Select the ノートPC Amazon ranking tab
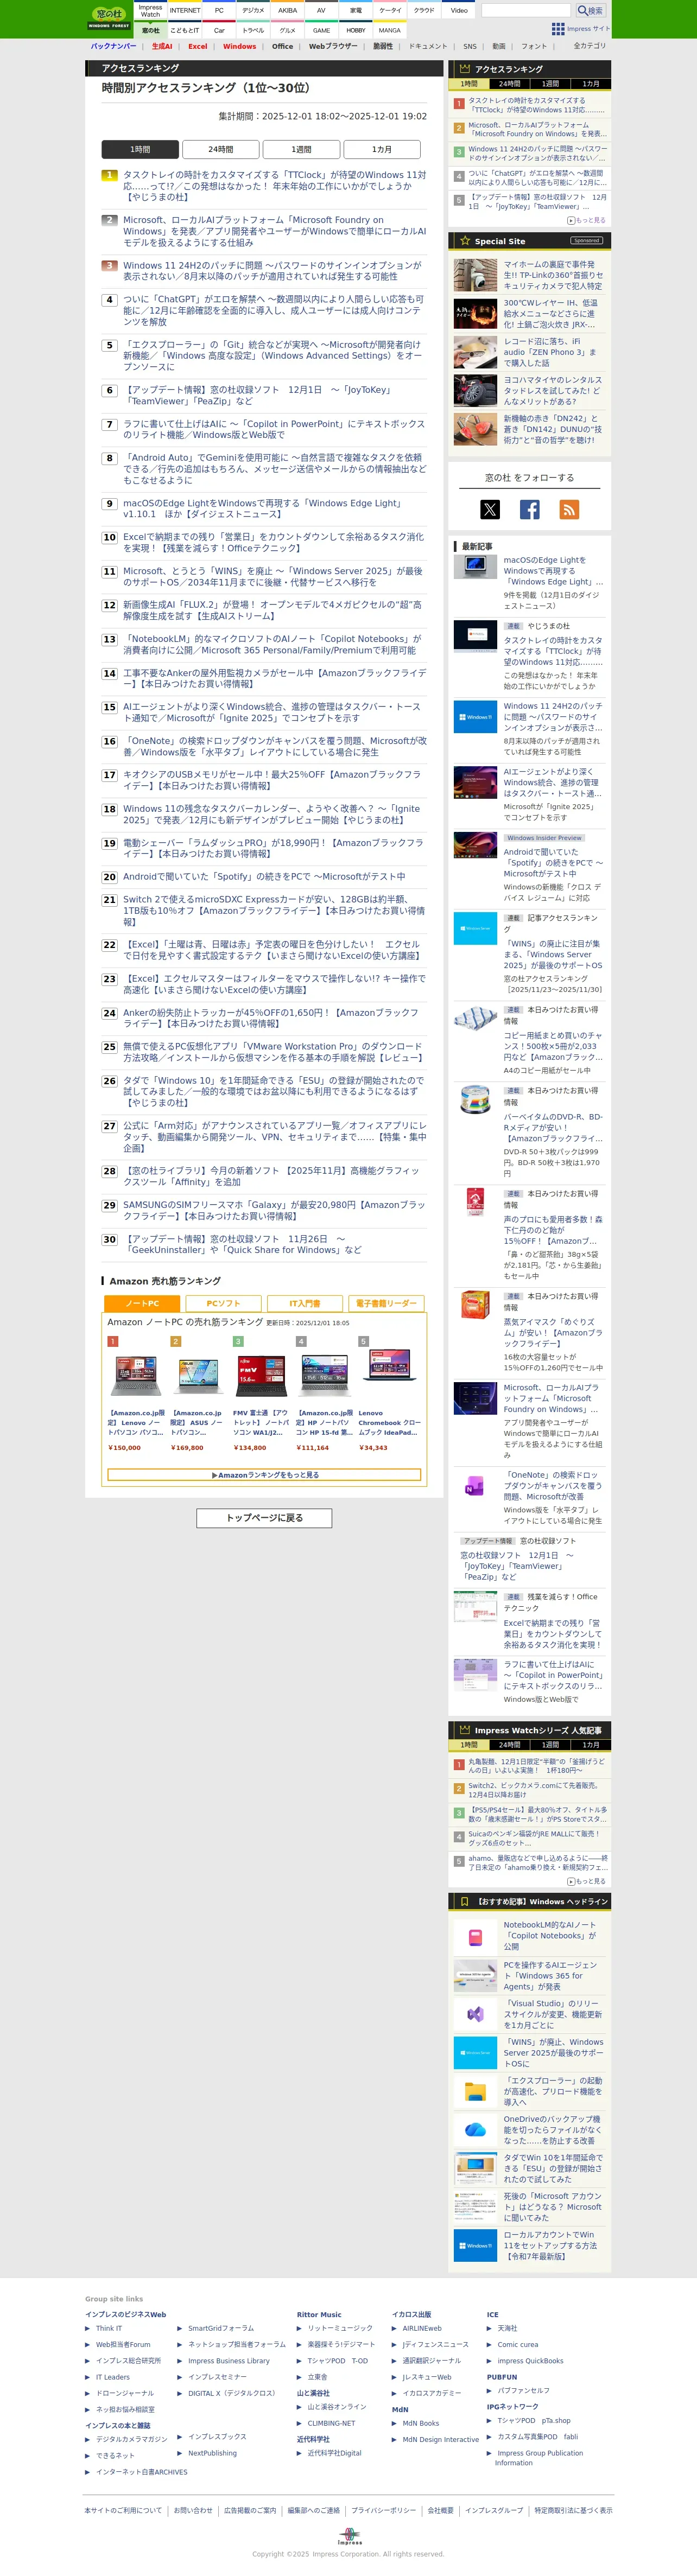The height and width of the screenshot is (2576, 697). (142, 1303)
